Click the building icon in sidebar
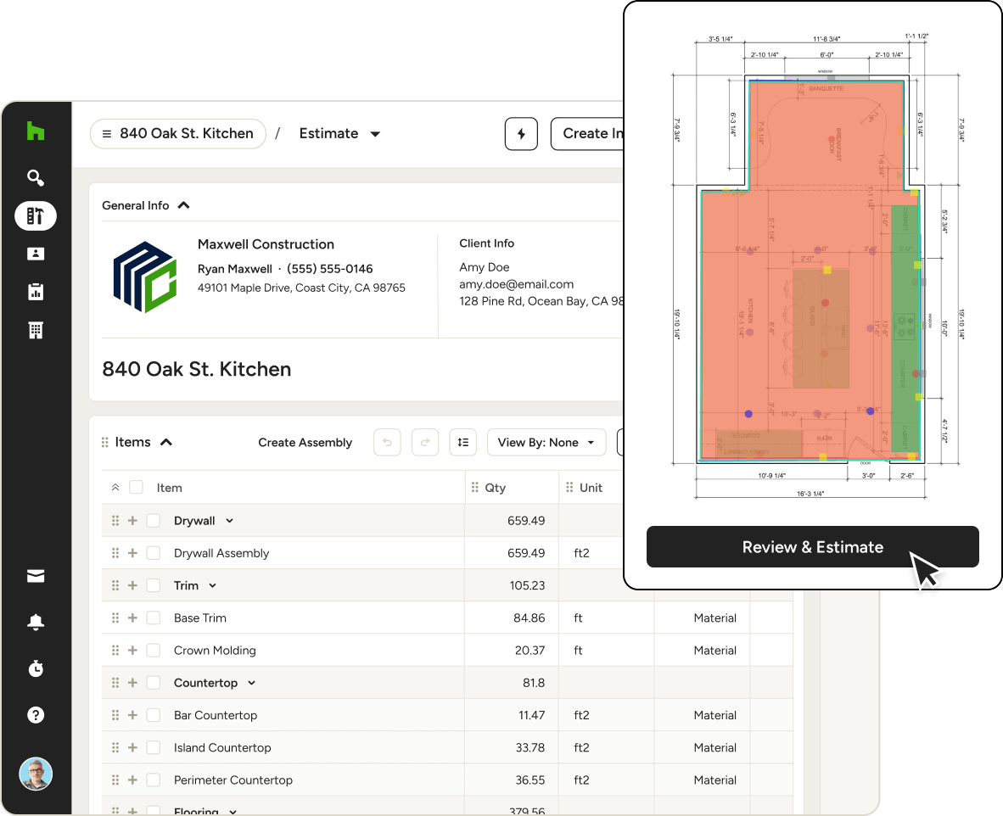 pos(35,330)
